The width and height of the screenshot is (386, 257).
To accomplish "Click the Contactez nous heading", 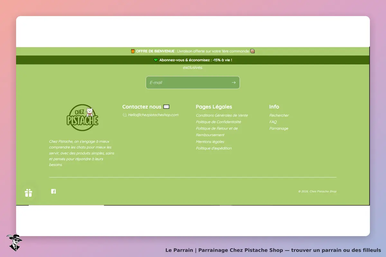I will [142, 107].
